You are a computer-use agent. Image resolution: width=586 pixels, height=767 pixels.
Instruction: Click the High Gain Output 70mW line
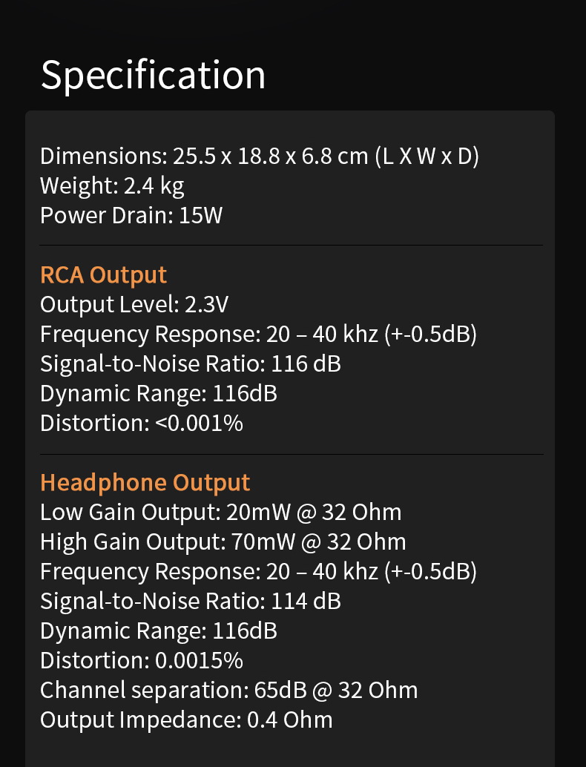pos(223,542)
